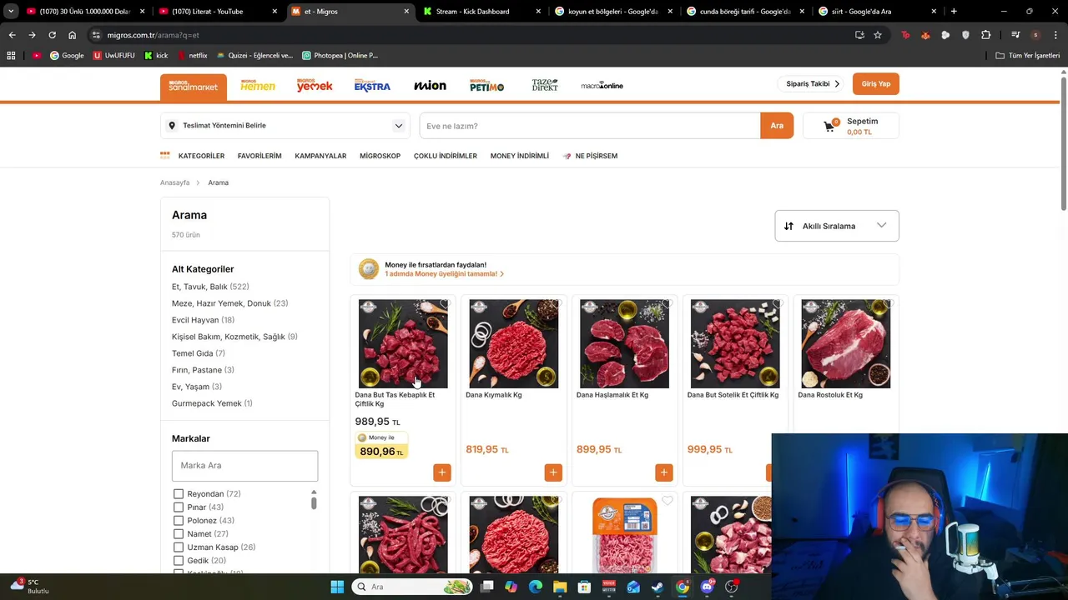
Task: Open the NE PİŞİRSEM link
Action: tap(590, 156)
